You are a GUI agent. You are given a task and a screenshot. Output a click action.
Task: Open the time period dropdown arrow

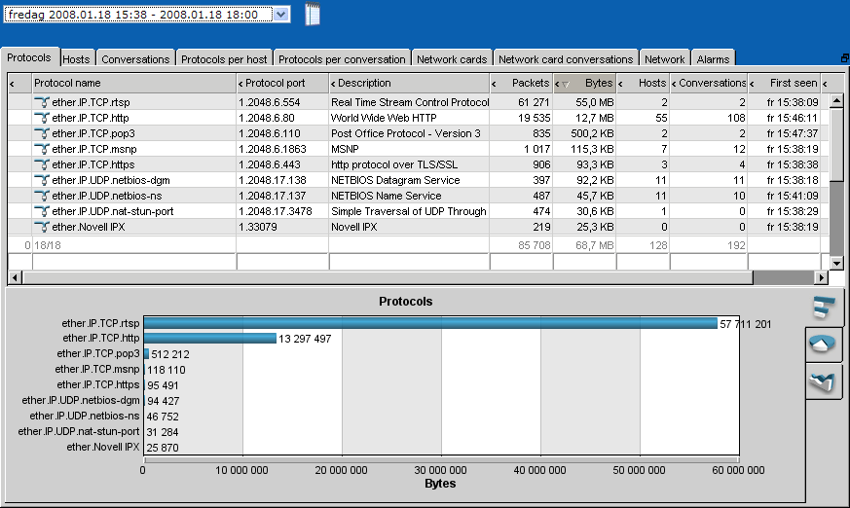(x=280, y=15)
